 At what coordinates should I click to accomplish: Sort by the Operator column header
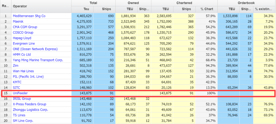point(20,6)
